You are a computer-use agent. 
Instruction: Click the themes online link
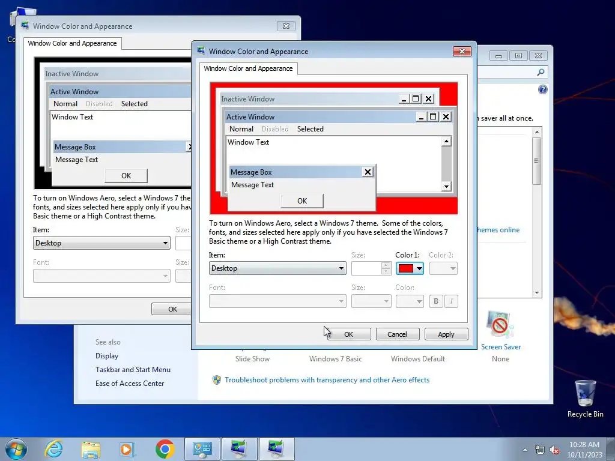pyautogui.click(x=498, y=230)
